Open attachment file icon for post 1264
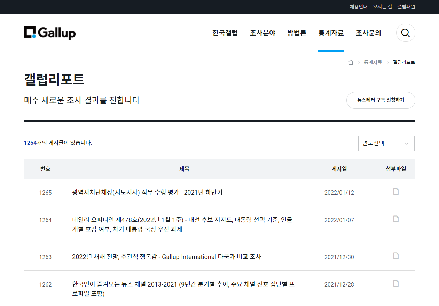The image size is (439, 306). [x=396, y=219]
